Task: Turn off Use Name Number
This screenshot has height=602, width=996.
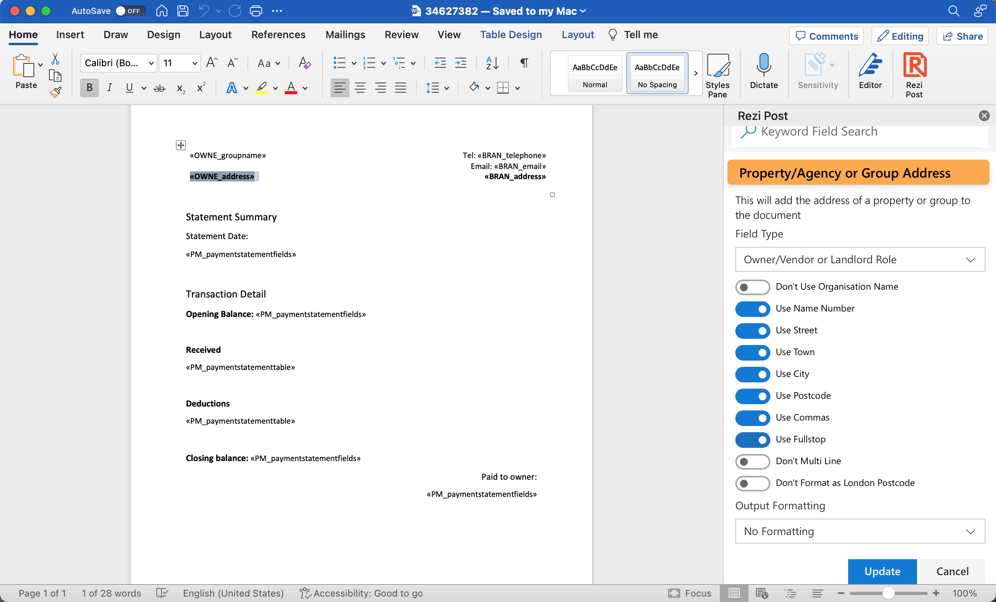Action: 752,309
